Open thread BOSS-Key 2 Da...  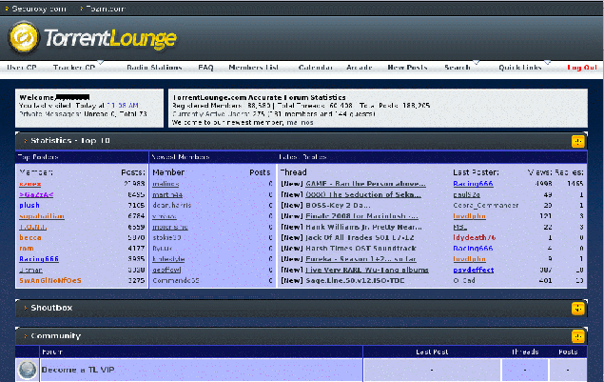[338, 205]
